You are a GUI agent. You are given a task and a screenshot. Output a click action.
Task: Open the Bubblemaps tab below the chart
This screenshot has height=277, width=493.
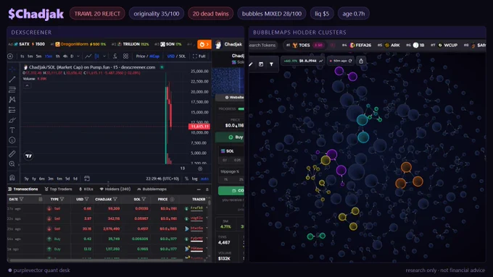(x=152, y=189)
